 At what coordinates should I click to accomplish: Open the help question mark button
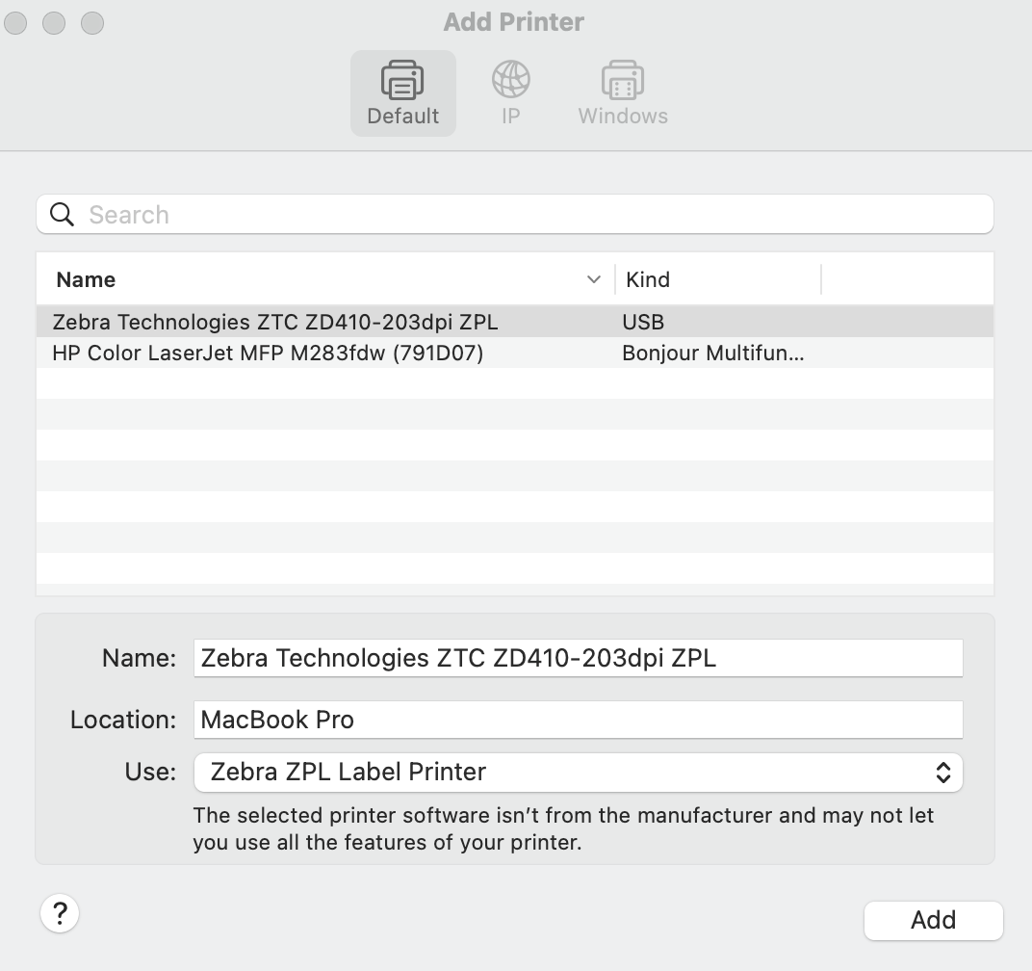click(x=60, y=914)
